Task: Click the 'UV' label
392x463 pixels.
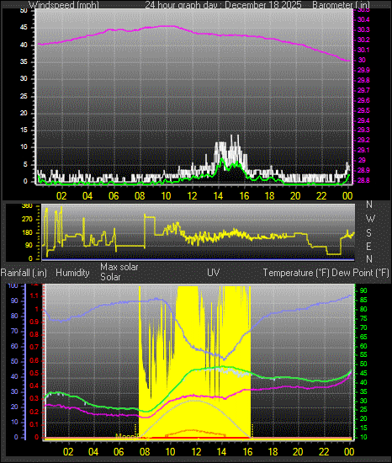Action: [214, 272]
